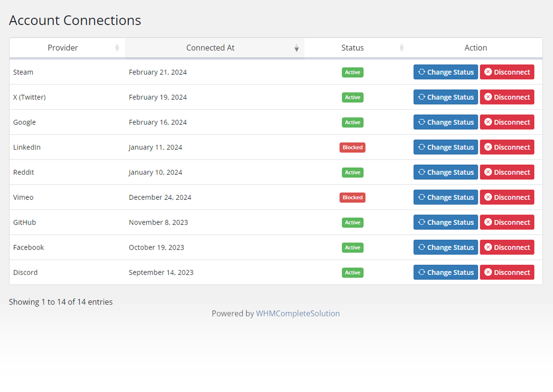The width and height of the screenshot is (553, 392).
Task: Click the date February 16, 2024
Action: click(158, 122)
